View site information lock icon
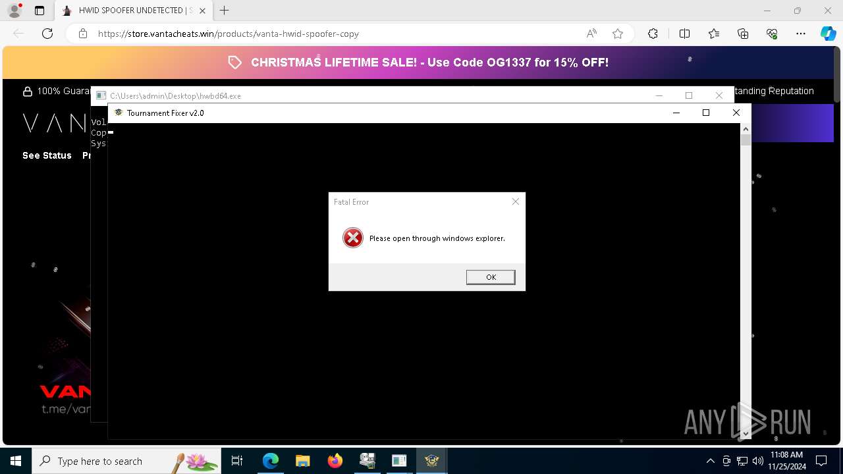 pyautogui.click(x=83, y=34)
